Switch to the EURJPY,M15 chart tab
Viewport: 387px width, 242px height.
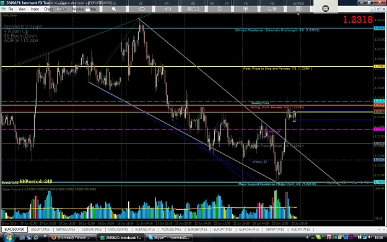click(x=223, y=230)
